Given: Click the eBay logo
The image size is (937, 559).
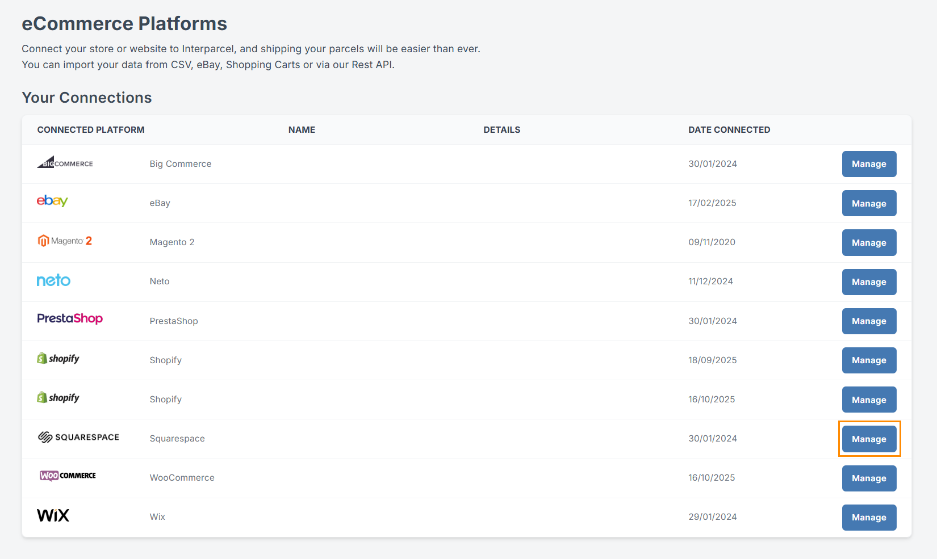Looking at the screenshot, I should tap(52, 201).
